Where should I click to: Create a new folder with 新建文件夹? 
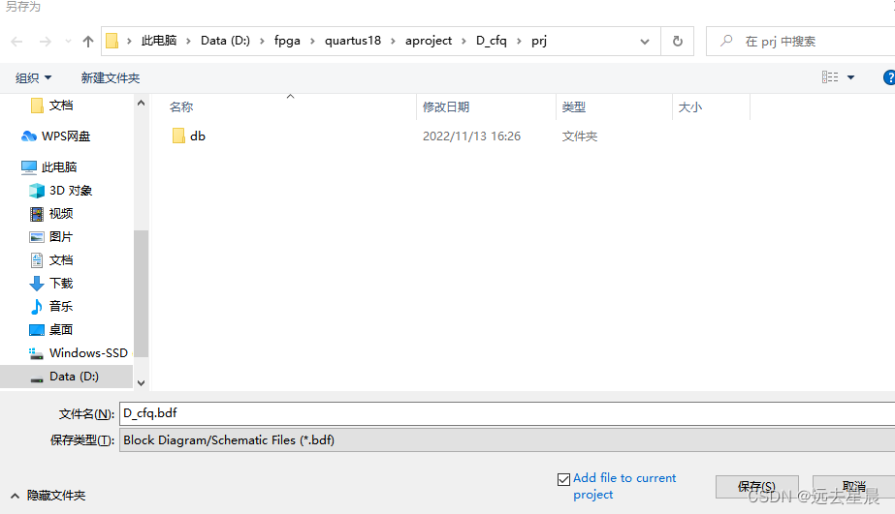click(x=111, y=77)
